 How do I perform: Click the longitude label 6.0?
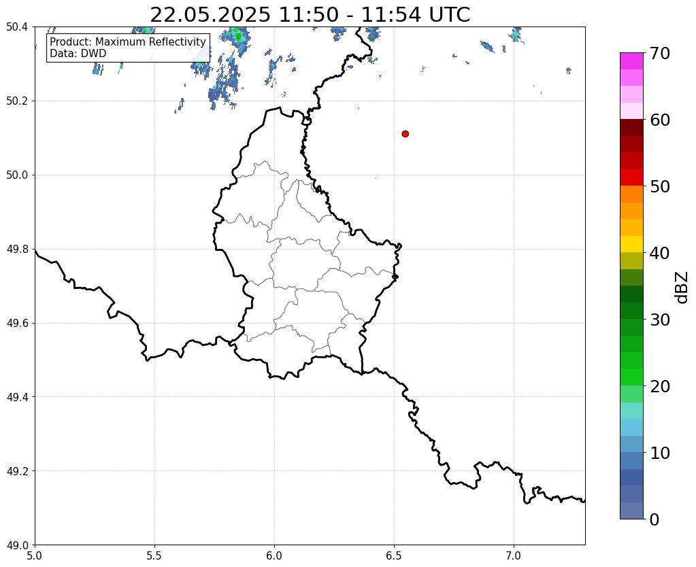[274, 555]
